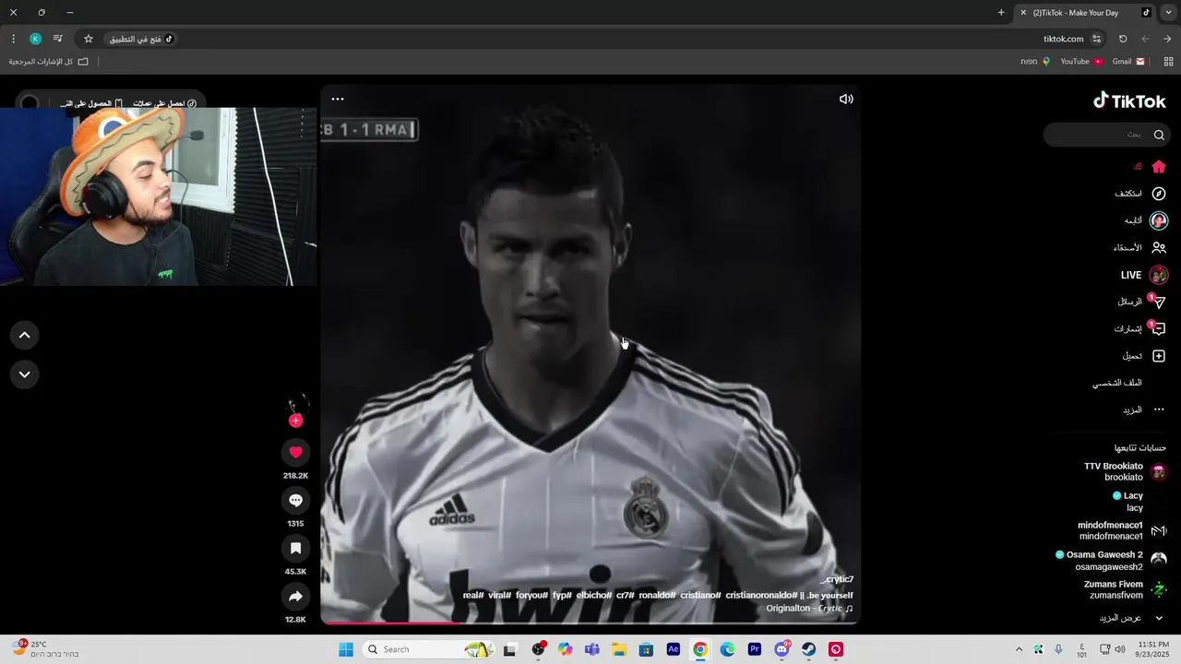Open the Activity notifications icon
The height and width of the screenshot is (664, 1181).
pos(1159,328)
